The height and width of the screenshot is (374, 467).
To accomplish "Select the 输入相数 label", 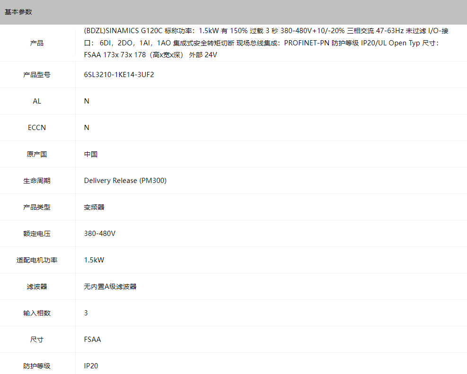I will pos(36,313).
